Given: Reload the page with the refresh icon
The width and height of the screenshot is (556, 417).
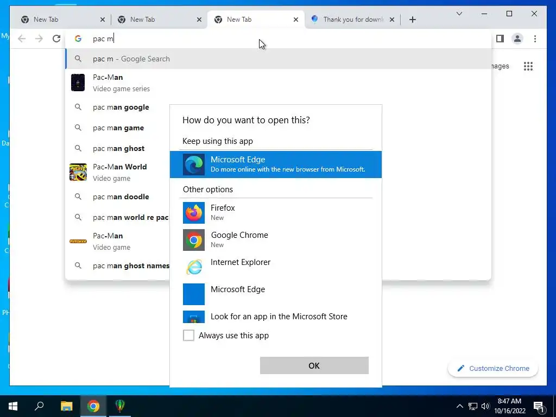Looking at the screenshot, I should click(x=56, y=39).
